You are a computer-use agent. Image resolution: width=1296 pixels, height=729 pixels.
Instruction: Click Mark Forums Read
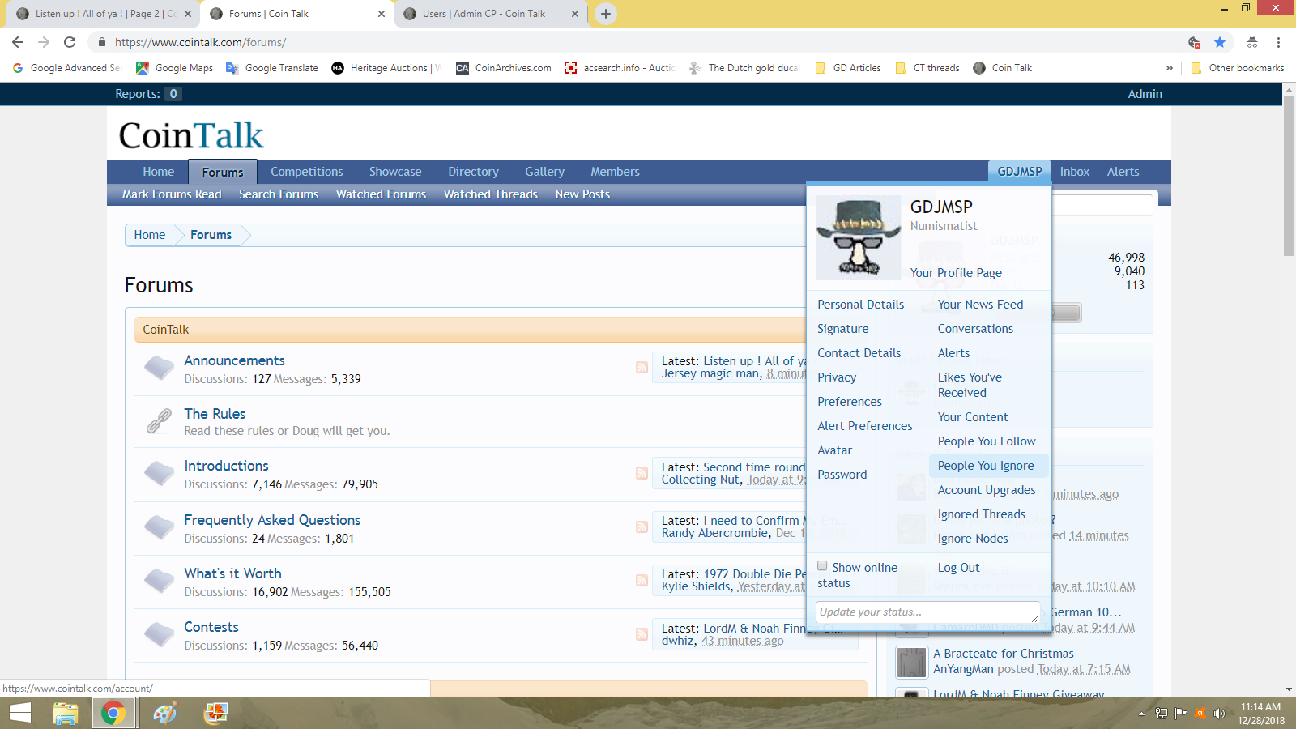click(x=172, y=194)
